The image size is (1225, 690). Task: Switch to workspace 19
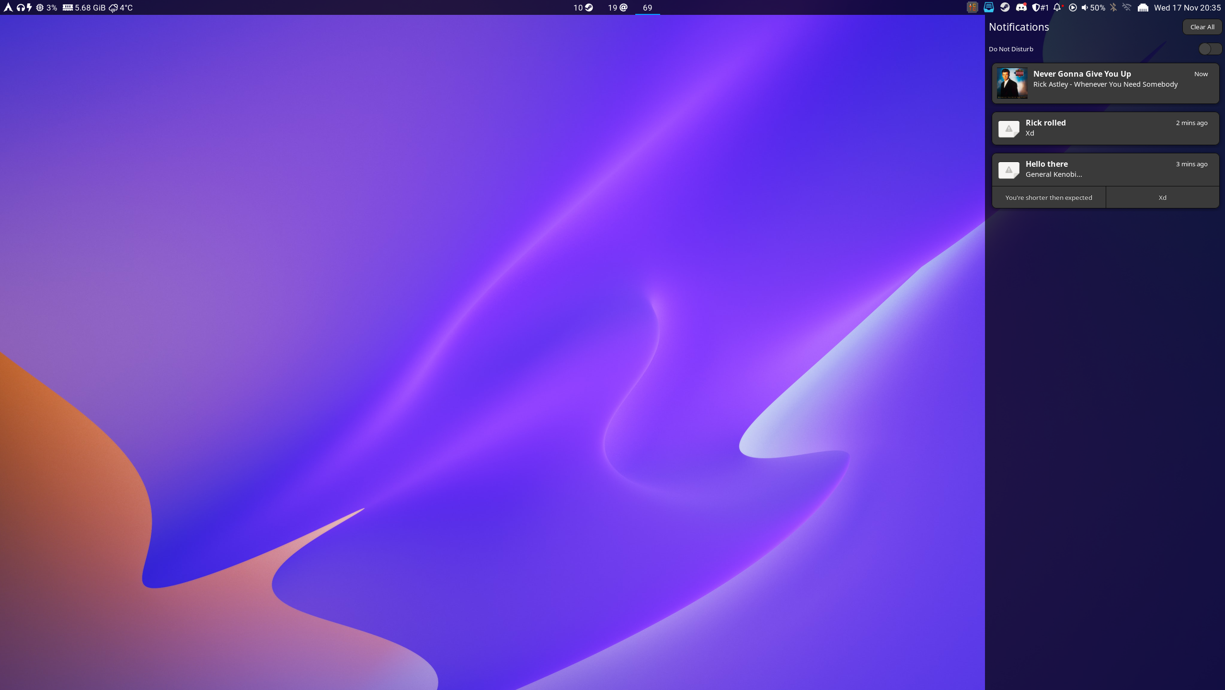(x=618, y=7)
